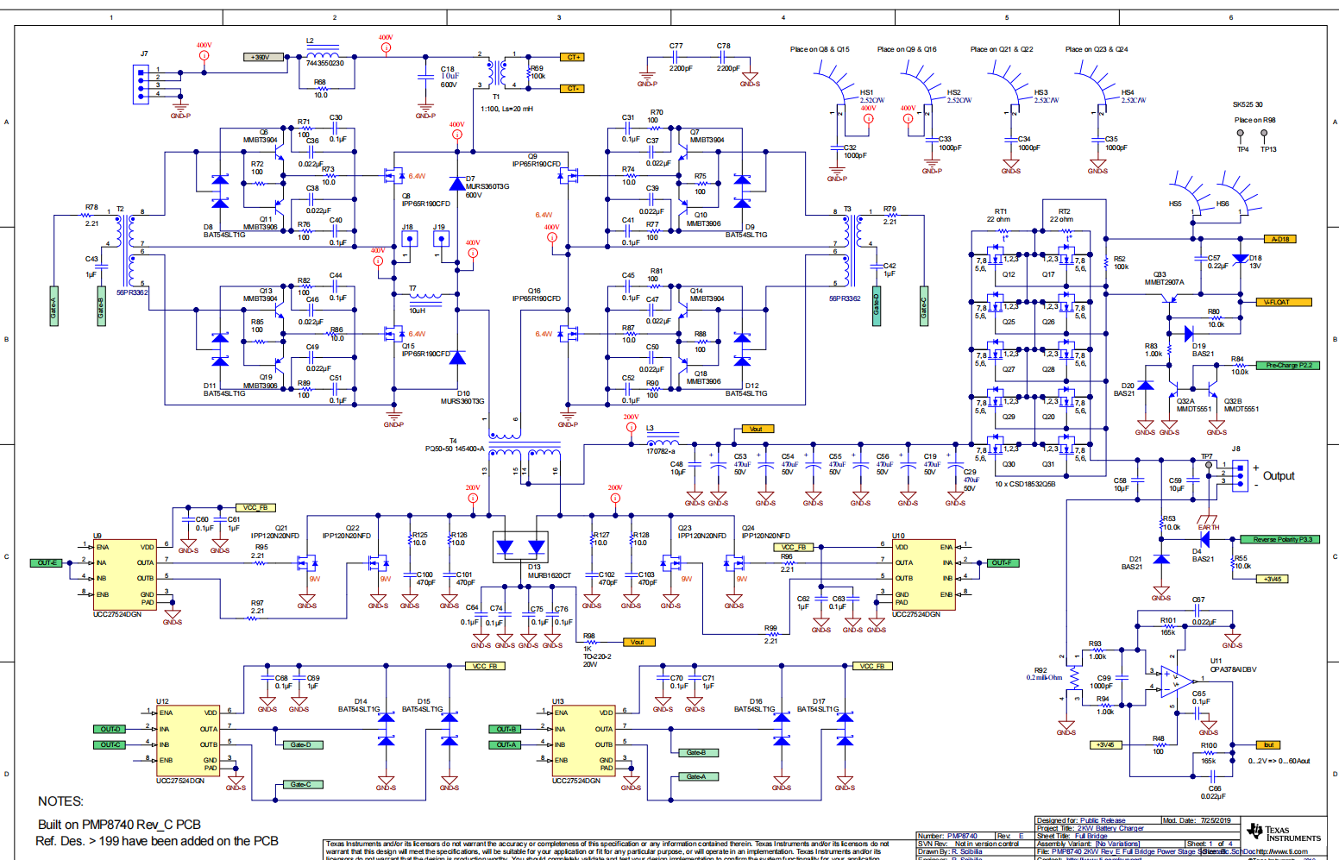Select the A-D18 net label

pos(1279,239)
